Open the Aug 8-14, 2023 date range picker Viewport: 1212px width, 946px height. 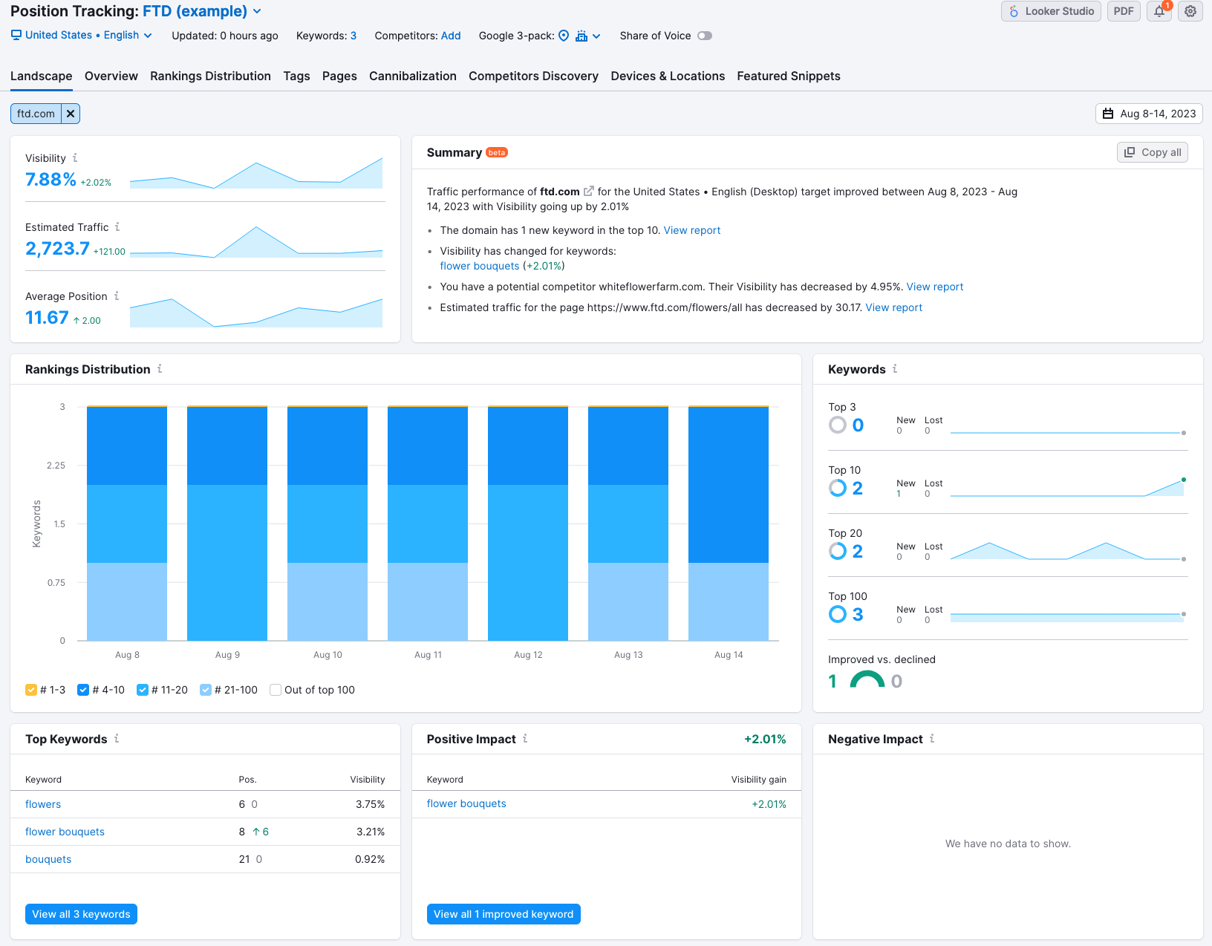(x=1149, y=114)
